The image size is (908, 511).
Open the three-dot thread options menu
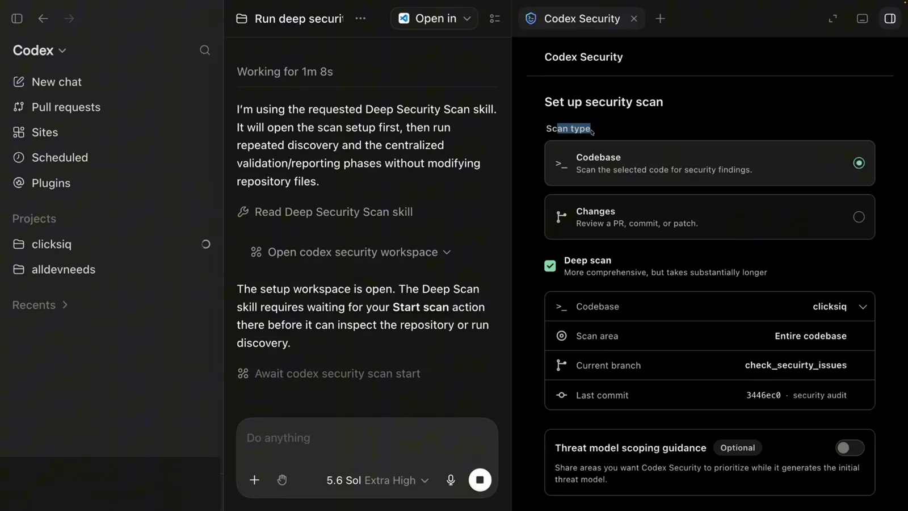(360, 19)
